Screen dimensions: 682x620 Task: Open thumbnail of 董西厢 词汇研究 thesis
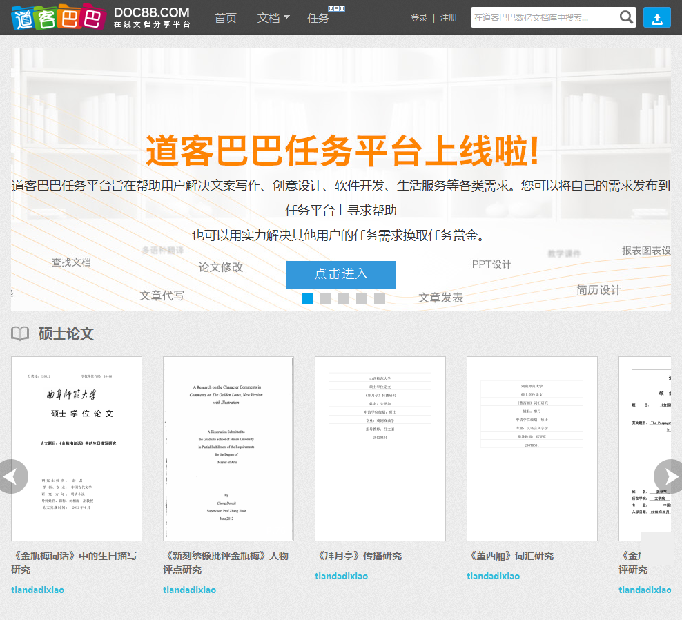532,449
